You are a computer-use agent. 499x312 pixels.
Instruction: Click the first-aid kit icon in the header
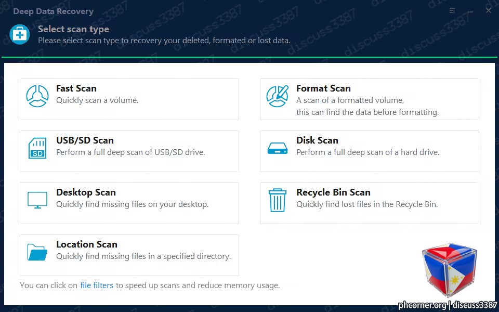pyautogui.click(x=20, y=34)
